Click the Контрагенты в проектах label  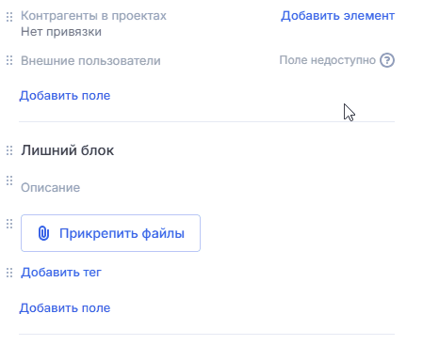[93, 16]
